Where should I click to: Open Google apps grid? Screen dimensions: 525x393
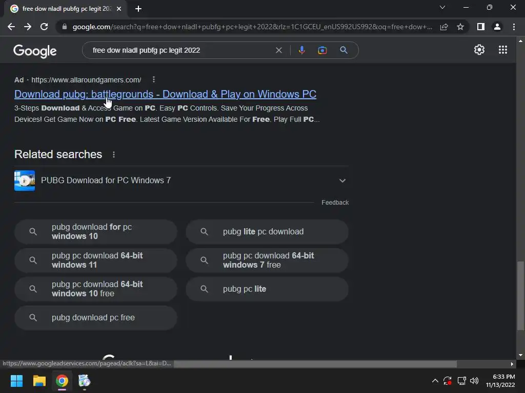pos(503,50)
